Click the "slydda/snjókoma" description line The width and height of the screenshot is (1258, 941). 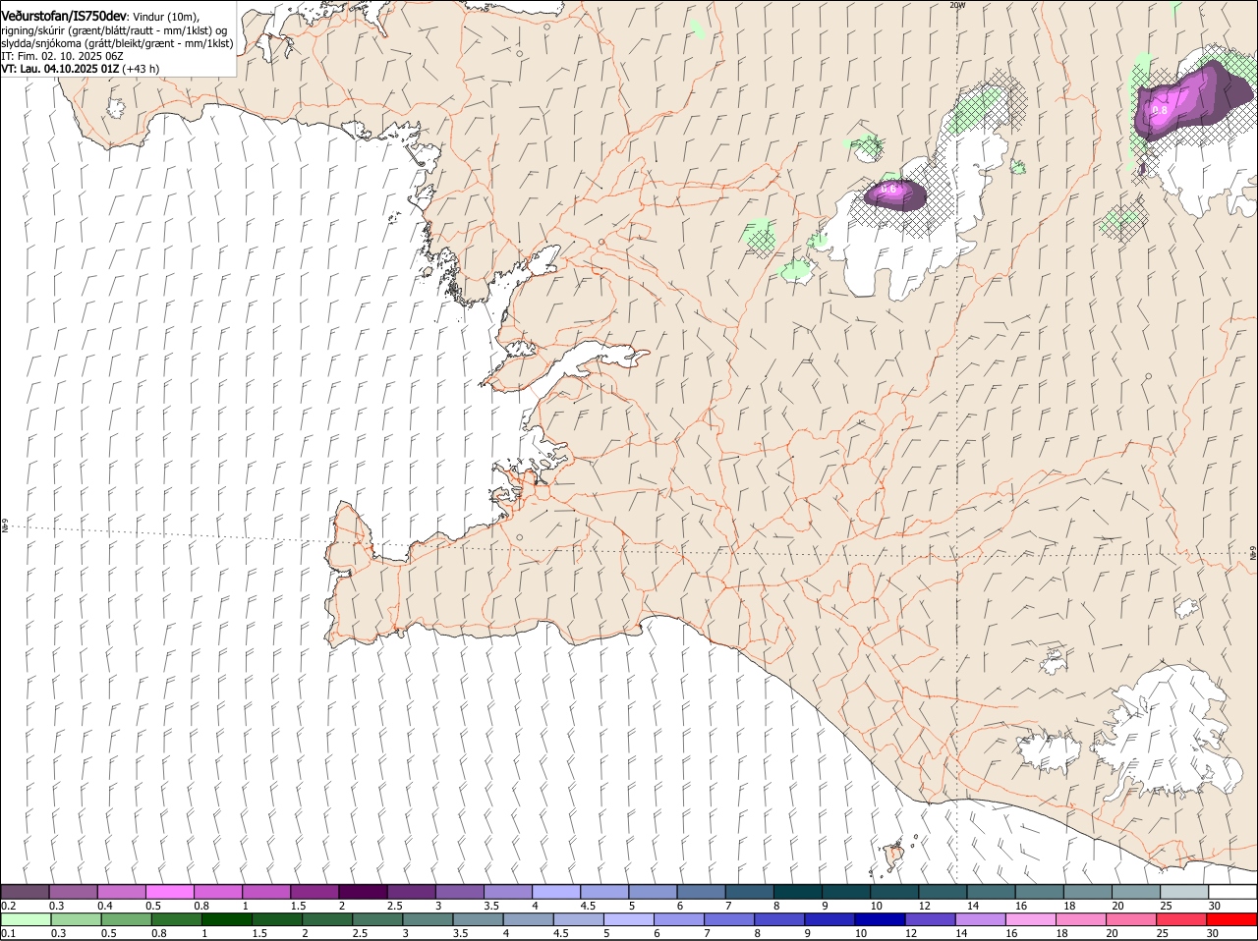pos(117,43)
